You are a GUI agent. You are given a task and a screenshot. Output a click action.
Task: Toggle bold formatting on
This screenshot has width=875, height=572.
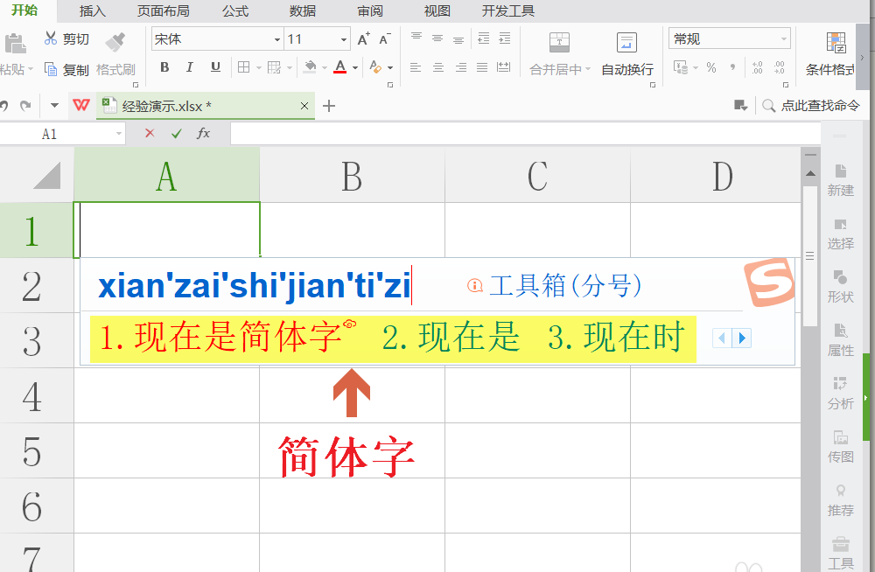[164, 67]
